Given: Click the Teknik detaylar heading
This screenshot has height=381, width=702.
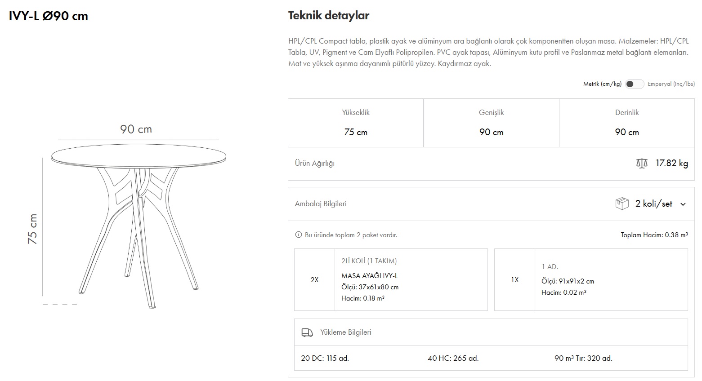Looking at the screenshot, I should (x=329, y=16).
